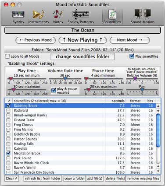Go to Previous Mood

[36, 40]
